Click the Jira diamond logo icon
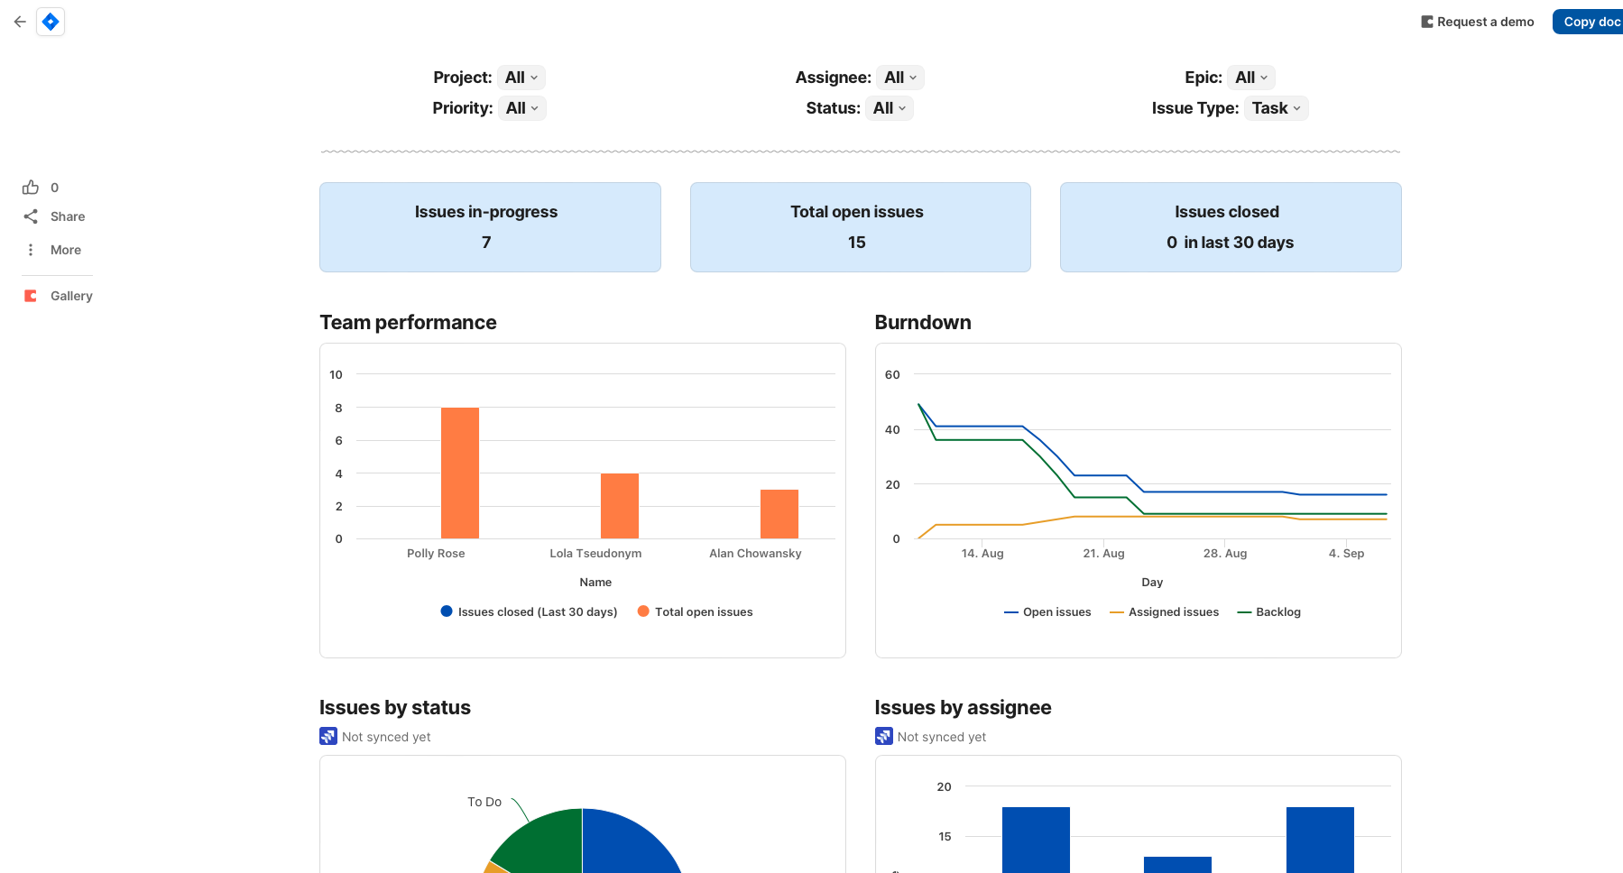The height and width of the screenshot is (873, 1623). click(x=51, y=22)
